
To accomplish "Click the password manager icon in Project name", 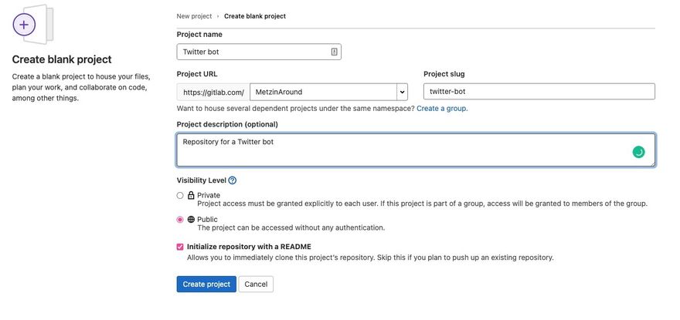I will 334,52.
